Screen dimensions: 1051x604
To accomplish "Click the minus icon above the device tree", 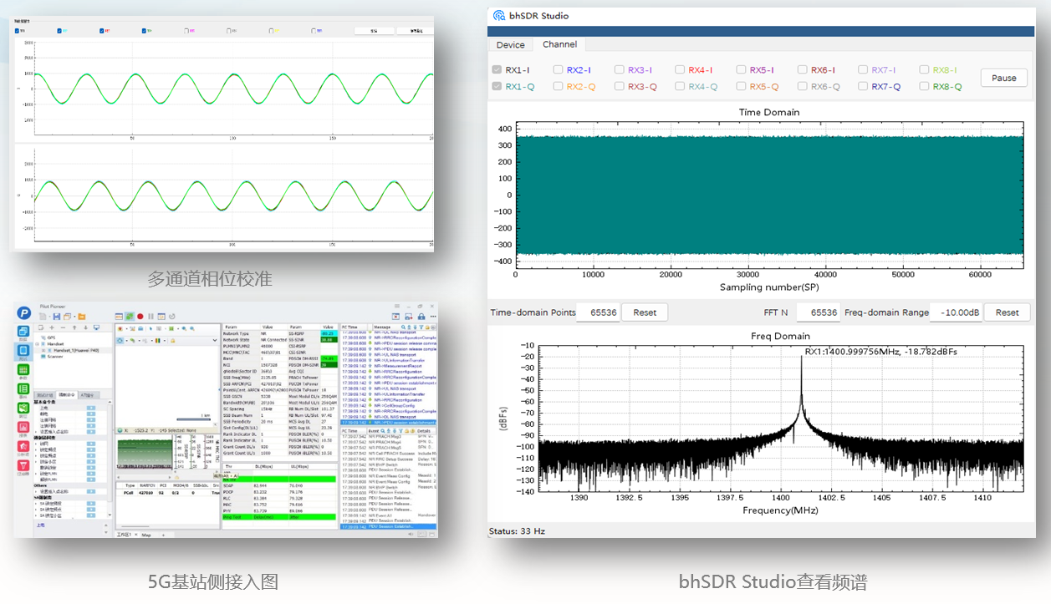I will (x=63, y=327).
